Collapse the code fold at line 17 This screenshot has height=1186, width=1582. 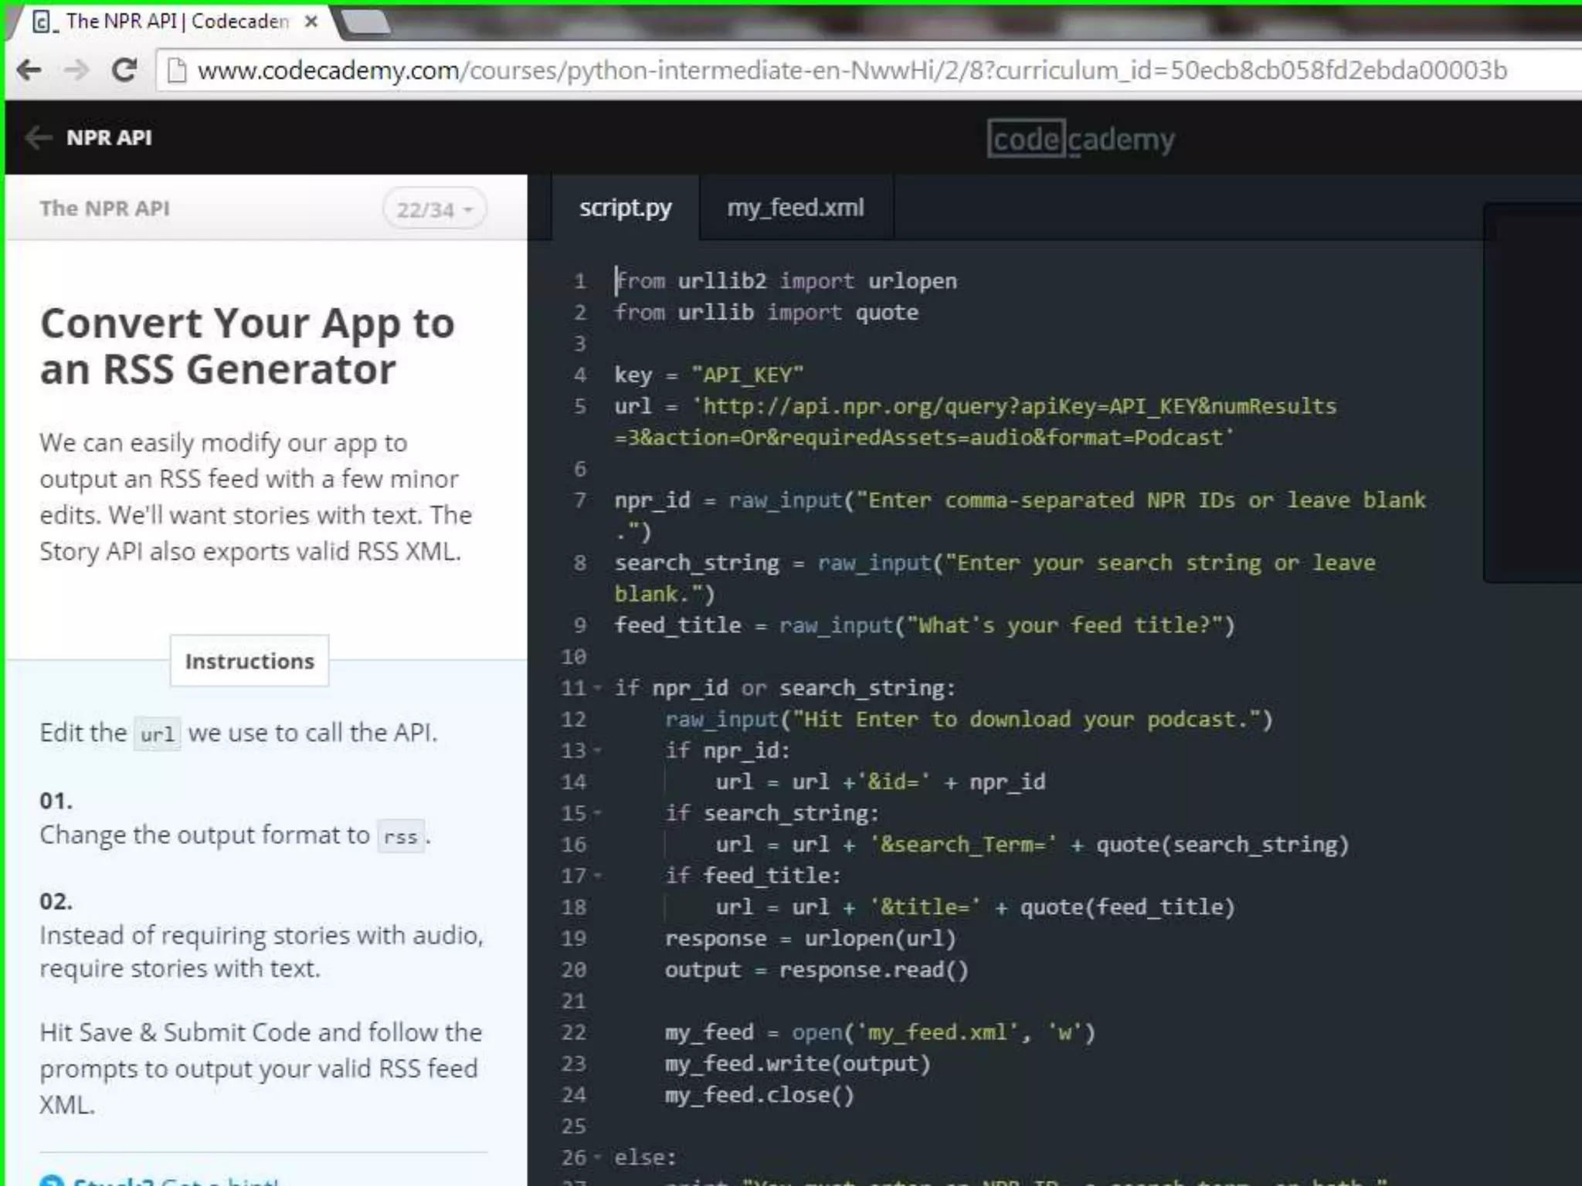(x=598, y=876)
